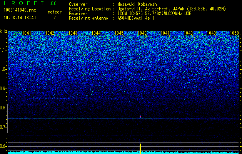
Task: Click the 1847 time marker label
Action: [x=165, y=33]
